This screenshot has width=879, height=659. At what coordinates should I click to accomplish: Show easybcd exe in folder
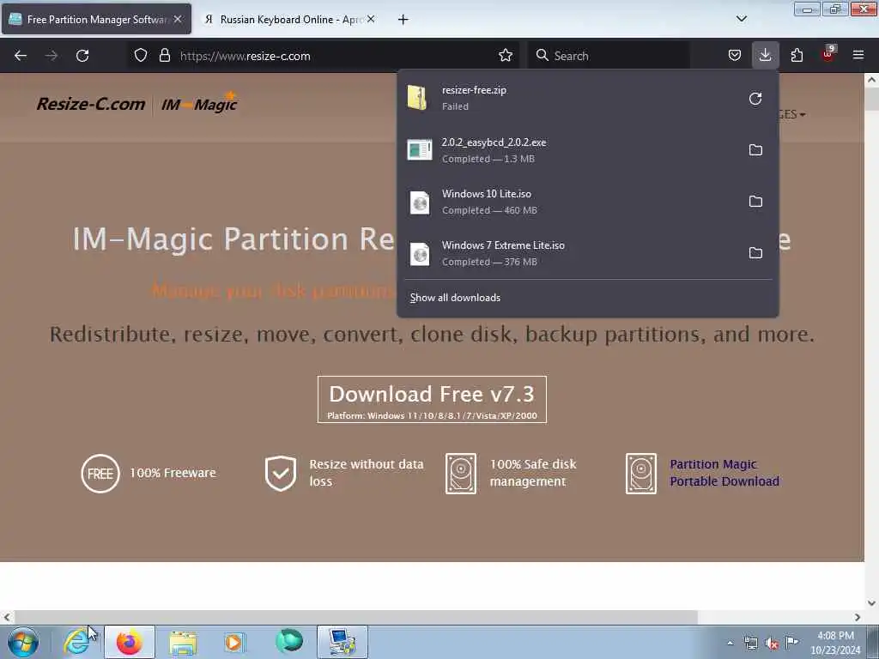755,150
